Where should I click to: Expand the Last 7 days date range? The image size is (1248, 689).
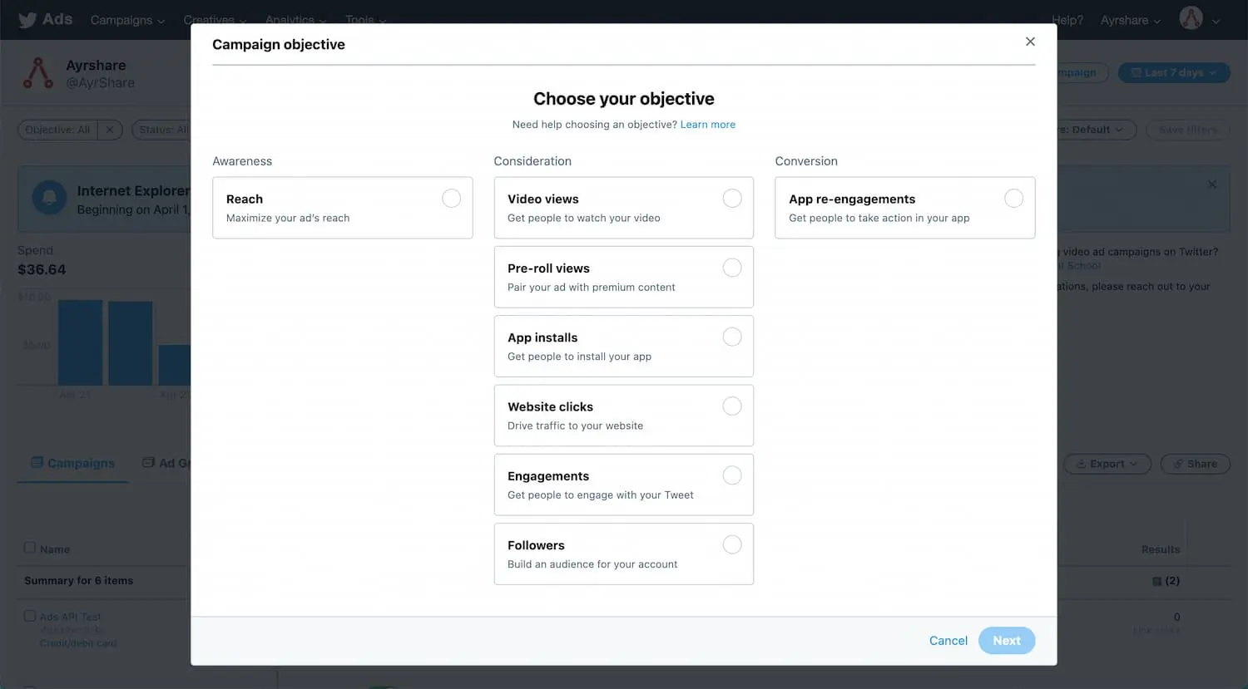click(1173, 73)
